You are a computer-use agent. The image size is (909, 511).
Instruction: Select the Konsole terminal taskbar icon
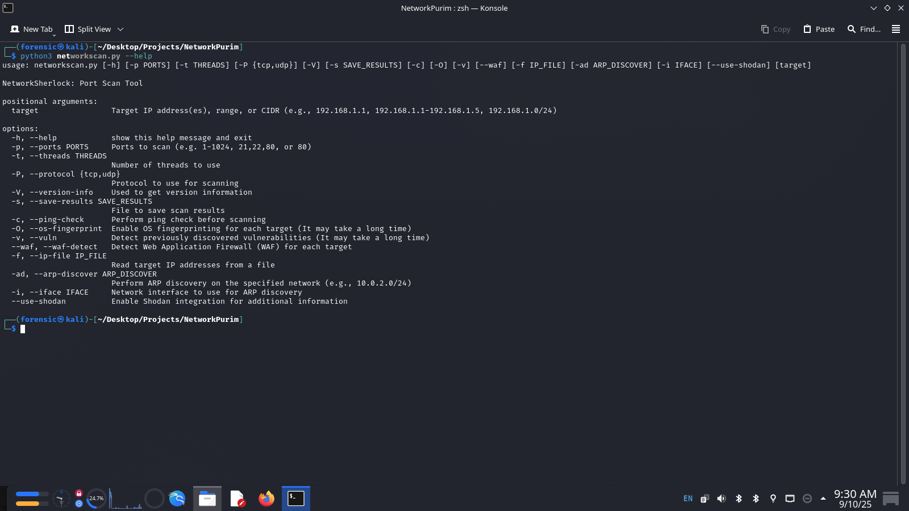(296, 499)
